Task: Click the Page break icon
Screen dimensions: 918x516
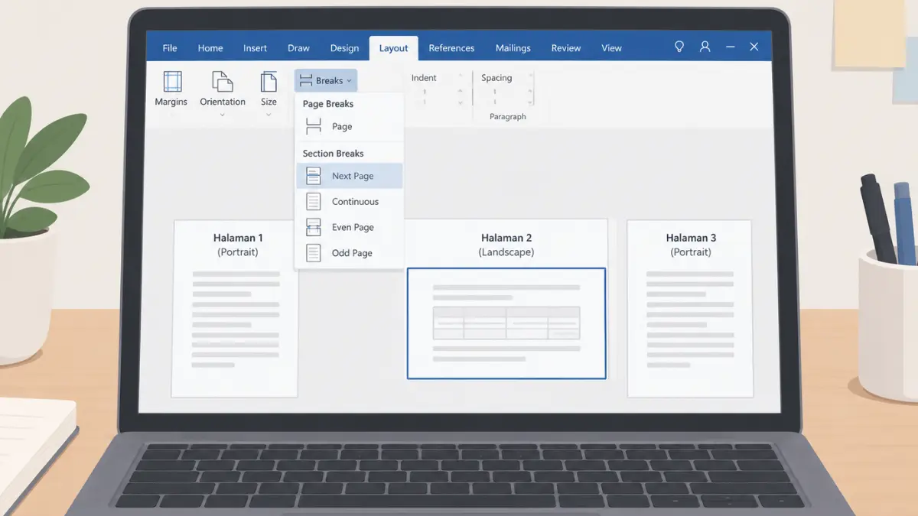Action: tap(314, 127)
